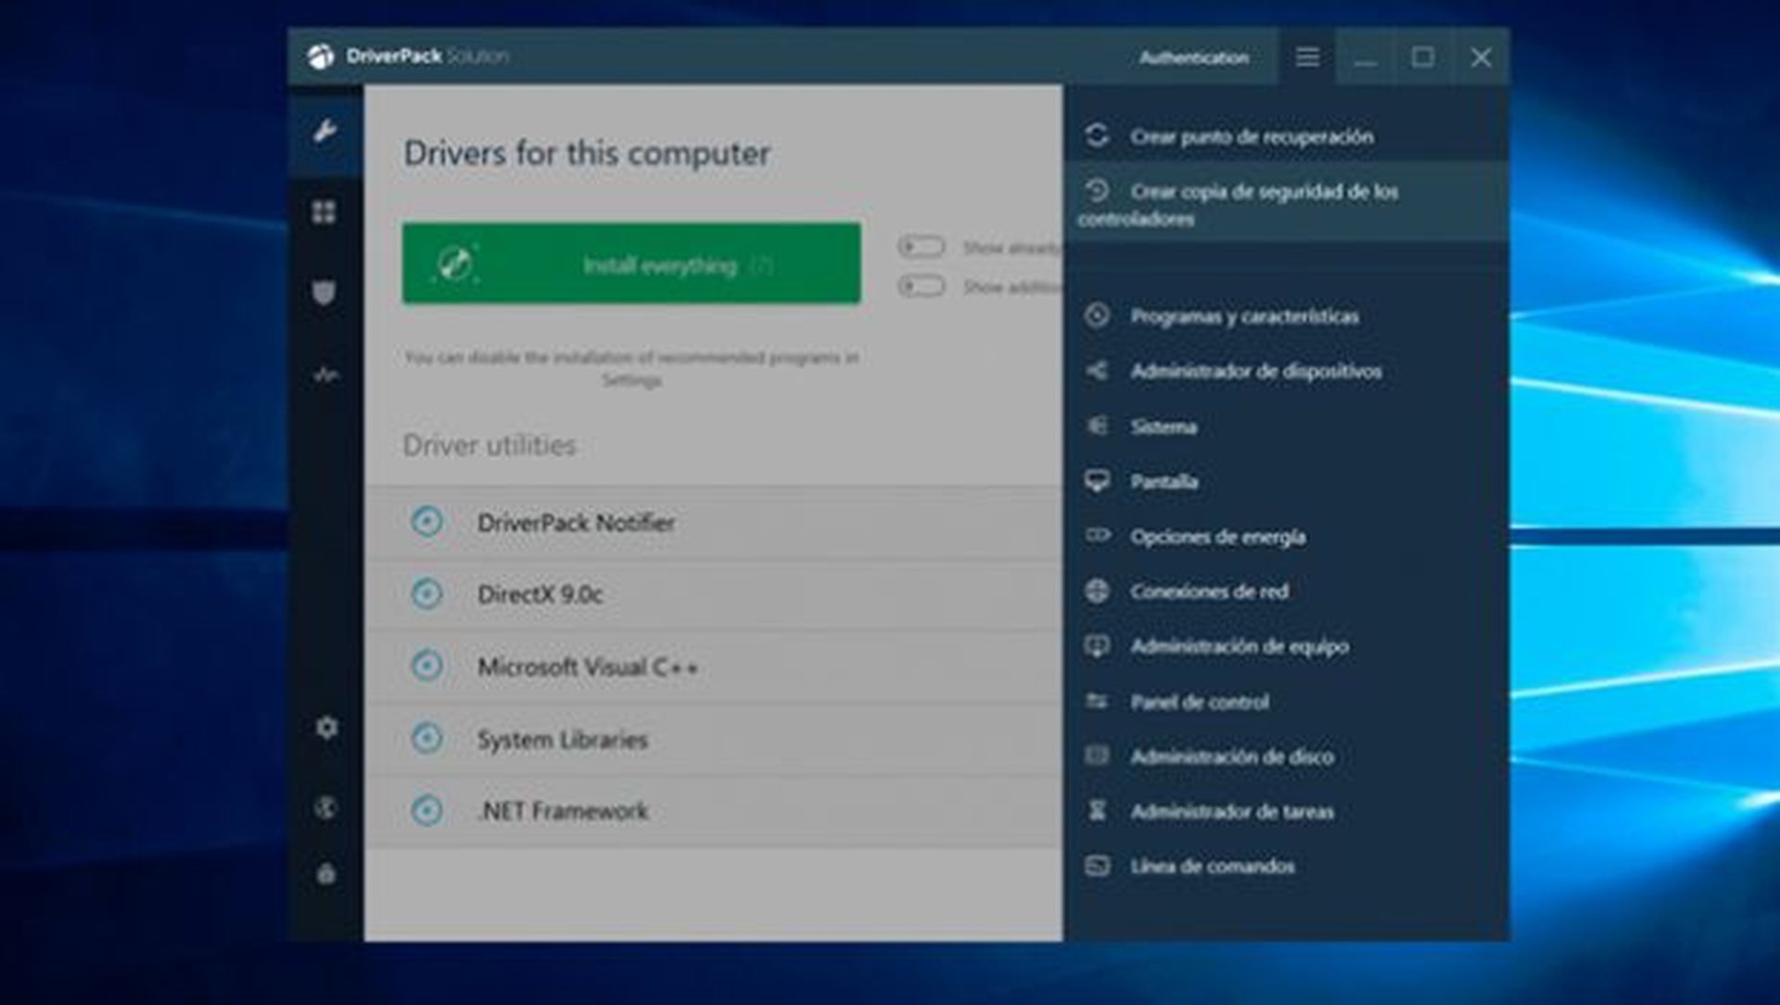Select the DriverPack Notifier row

[x=714, y=522]
